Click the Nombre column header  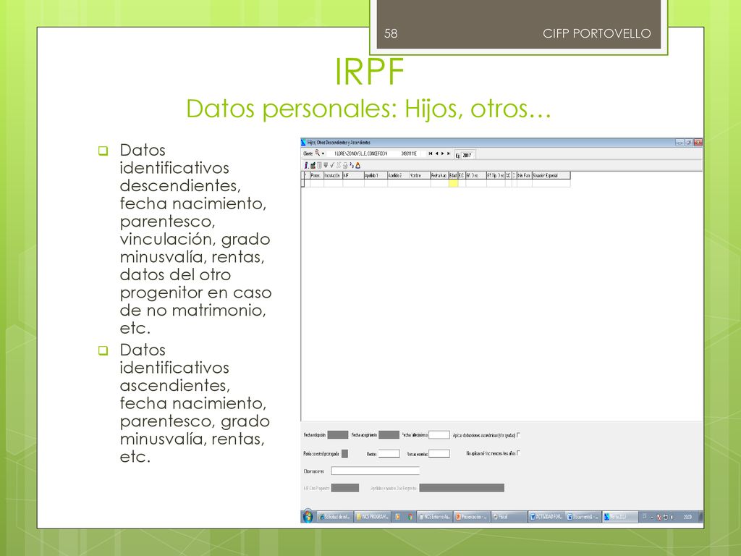420,175
